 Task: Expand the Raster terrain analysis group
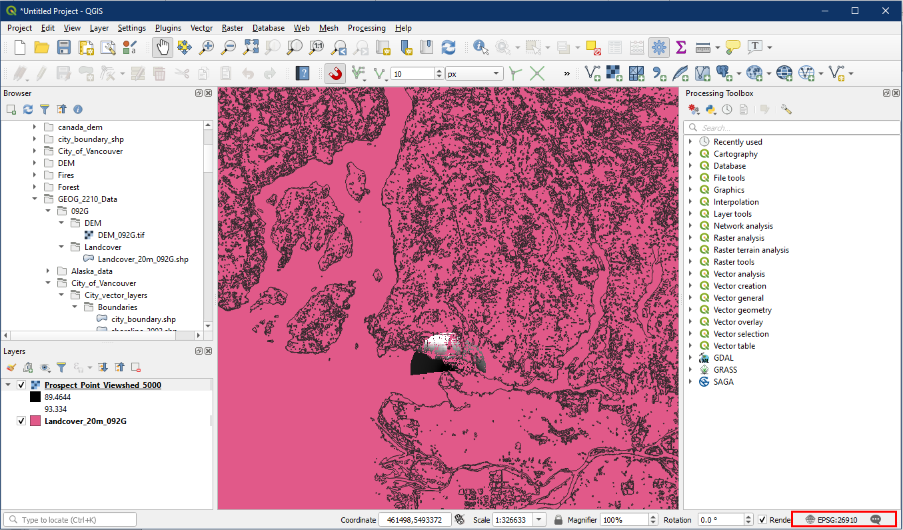(690, 250)
